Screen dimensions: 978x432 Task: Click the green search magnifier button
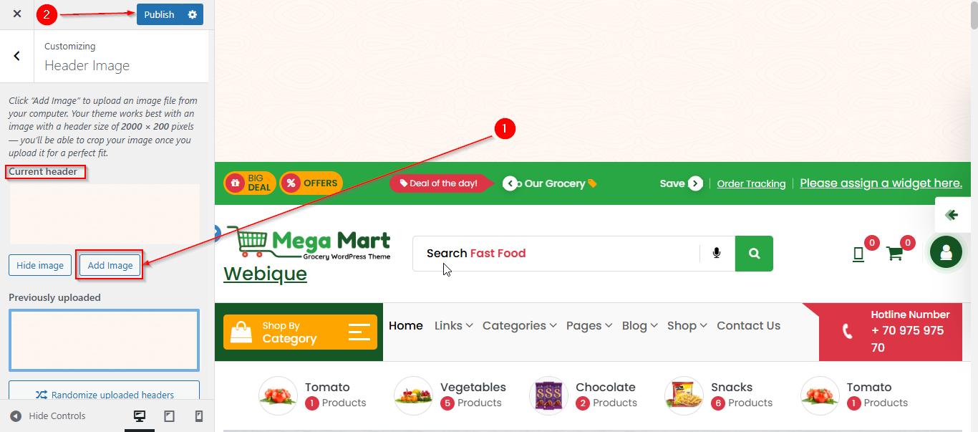[754, 254]
